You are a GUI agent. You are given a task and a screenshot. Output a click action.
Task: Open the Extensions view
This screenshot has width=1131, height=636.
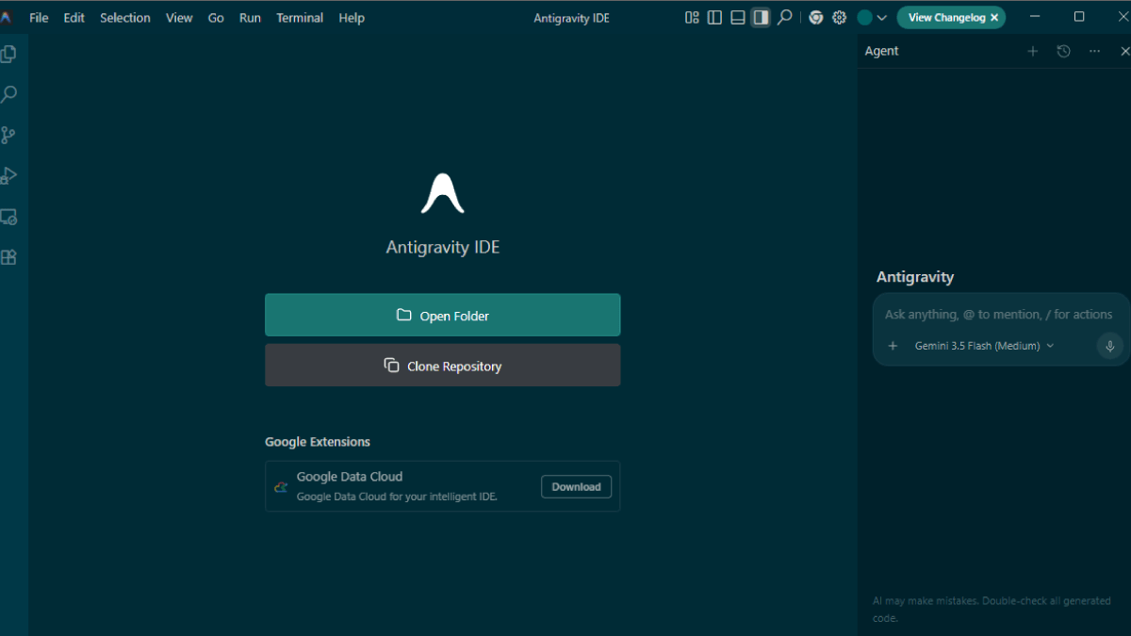(x=8, y=257)
